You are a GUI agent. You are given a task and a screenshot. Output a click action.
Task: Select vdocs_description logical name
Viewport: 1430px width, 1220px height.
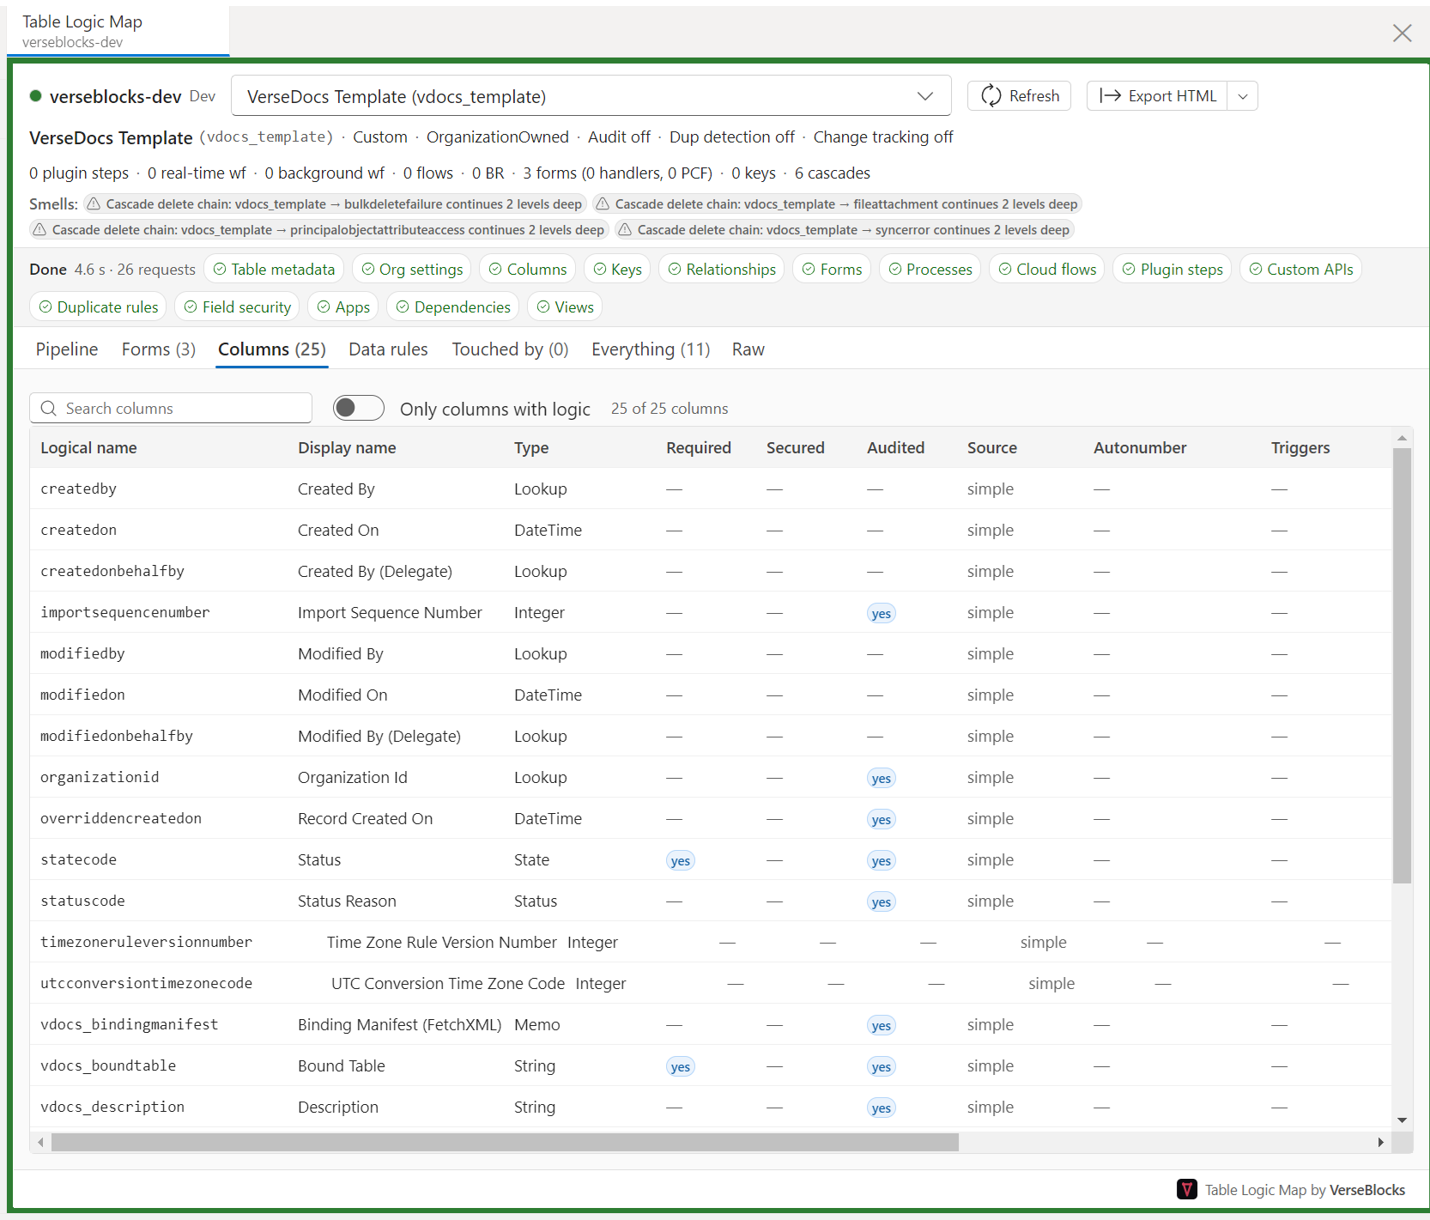click(112, 1107)
